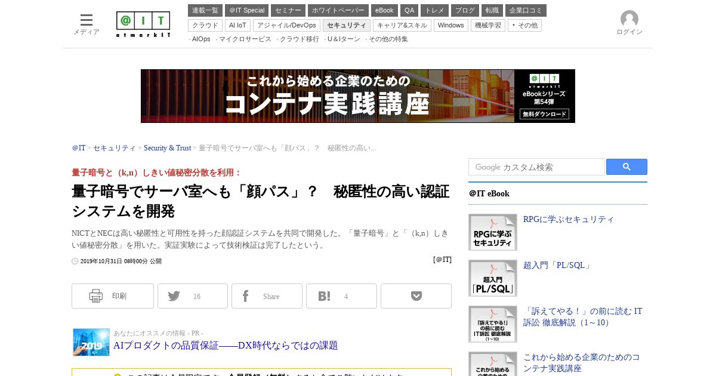The width and height of the screenshot is (716, 376).
Task: Focus the Google カスタム検索 input field
Action: [x=536, y=167]
